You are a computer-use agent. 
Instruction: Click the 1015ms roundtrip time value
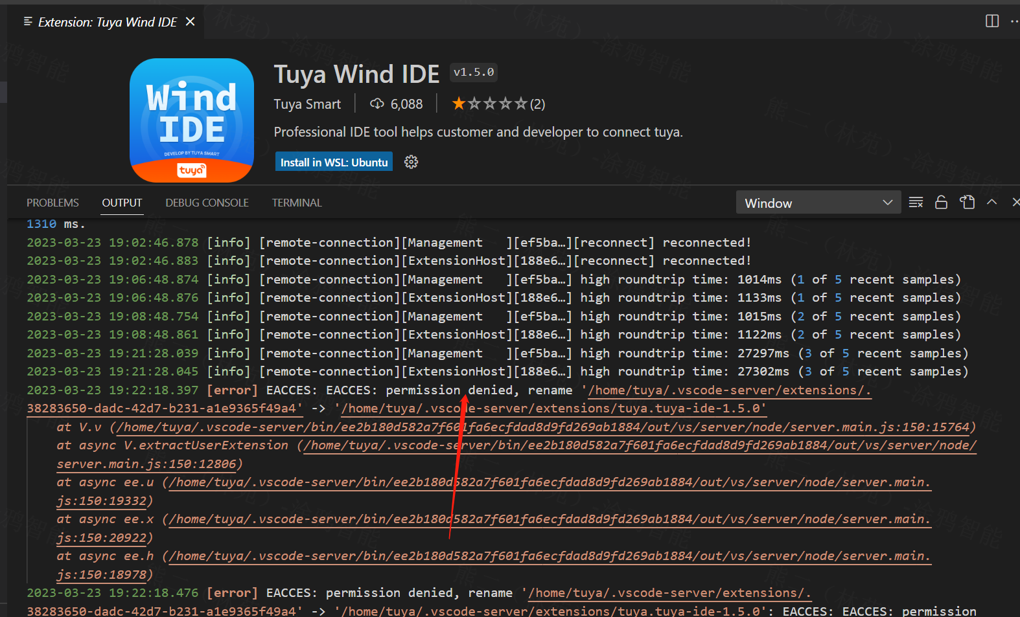759,317
